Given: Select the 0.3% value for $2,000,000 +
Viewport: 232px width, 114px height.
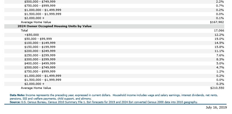Looking at the screenshot, I should tap(220, 84).
